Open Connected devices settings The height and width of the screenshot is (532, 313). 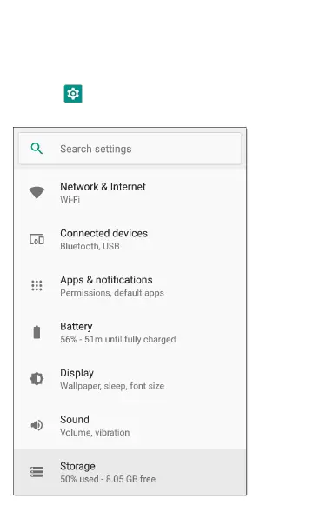pos(130,239)
